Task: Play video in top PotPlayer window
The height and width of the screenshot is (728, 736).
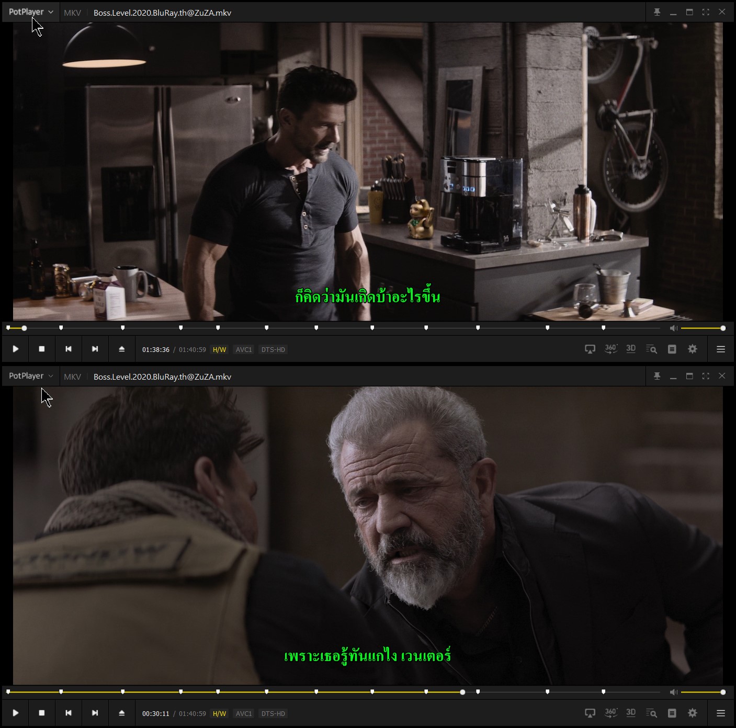Action: click(16, 349)
